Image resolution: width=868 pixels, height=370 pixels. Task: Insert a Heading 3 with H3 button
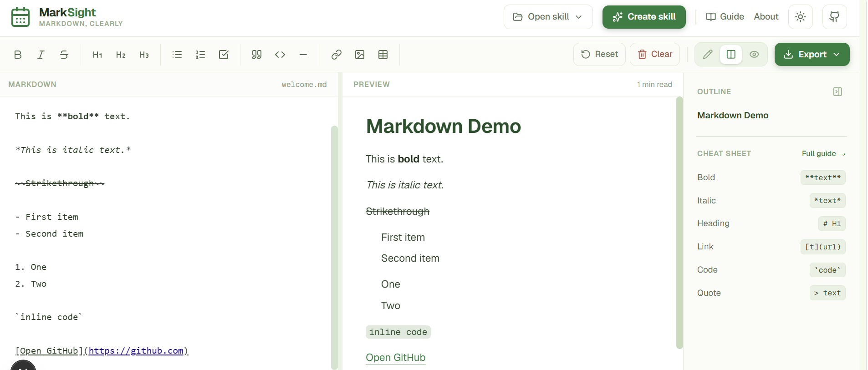[144, 55]
